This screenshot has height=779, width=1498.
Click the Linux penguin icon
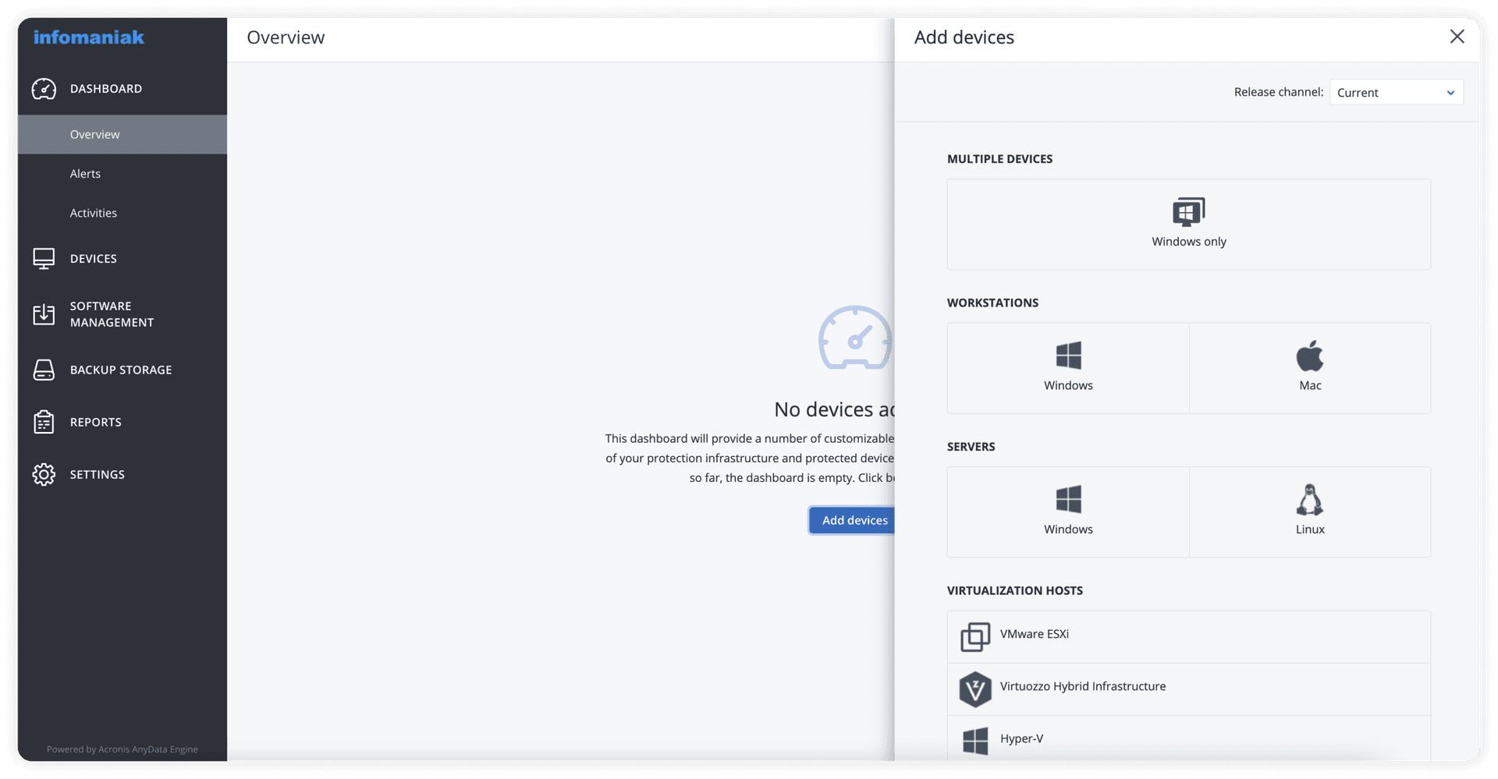1310,500
